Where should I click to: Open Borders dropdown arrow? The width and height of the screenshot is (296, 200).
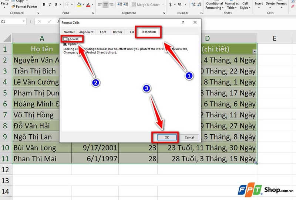pyautogui.click(x=72, y=4)
